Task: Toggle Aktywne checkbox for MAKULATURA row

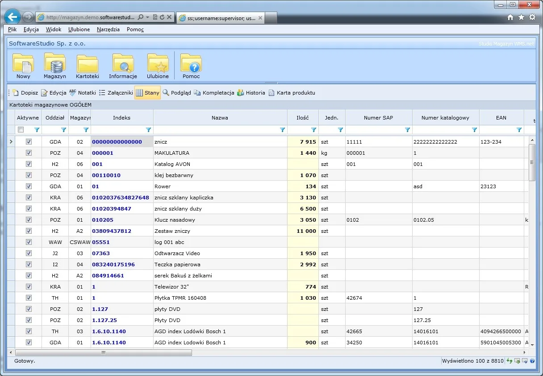Action: (29, 153)
